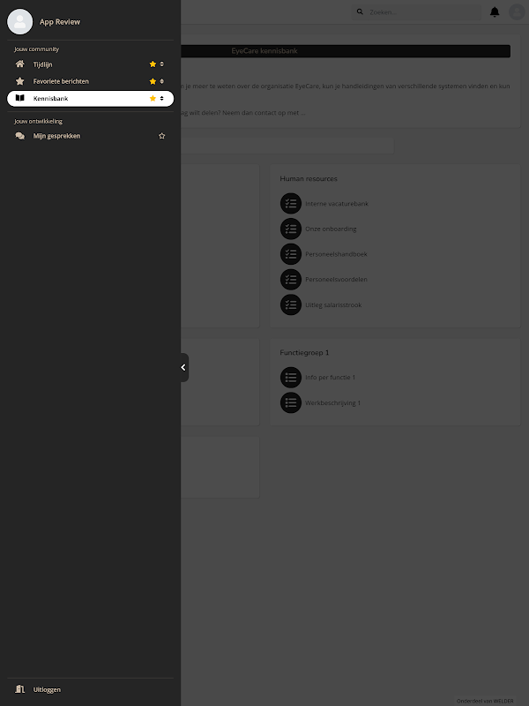The image size is (529, 706).
Task: Click the user avatar in top right
Action: click(x=517, y=12)
